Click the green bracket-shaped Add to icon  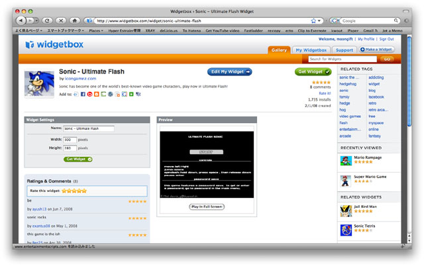point(103,94)
